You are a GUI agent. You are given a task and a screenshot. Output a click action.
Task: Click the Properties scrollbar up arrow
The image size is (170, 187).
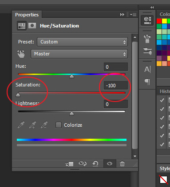point(135,37)
